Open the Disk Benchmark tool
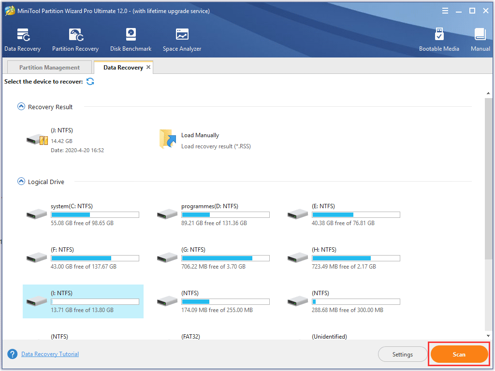495x371 pixels. click(x=131, y=40)
